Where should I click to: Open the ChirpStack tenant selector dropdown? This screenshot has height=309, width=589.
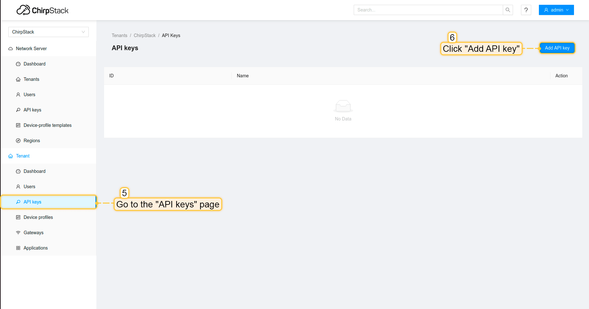coord(48,32)
